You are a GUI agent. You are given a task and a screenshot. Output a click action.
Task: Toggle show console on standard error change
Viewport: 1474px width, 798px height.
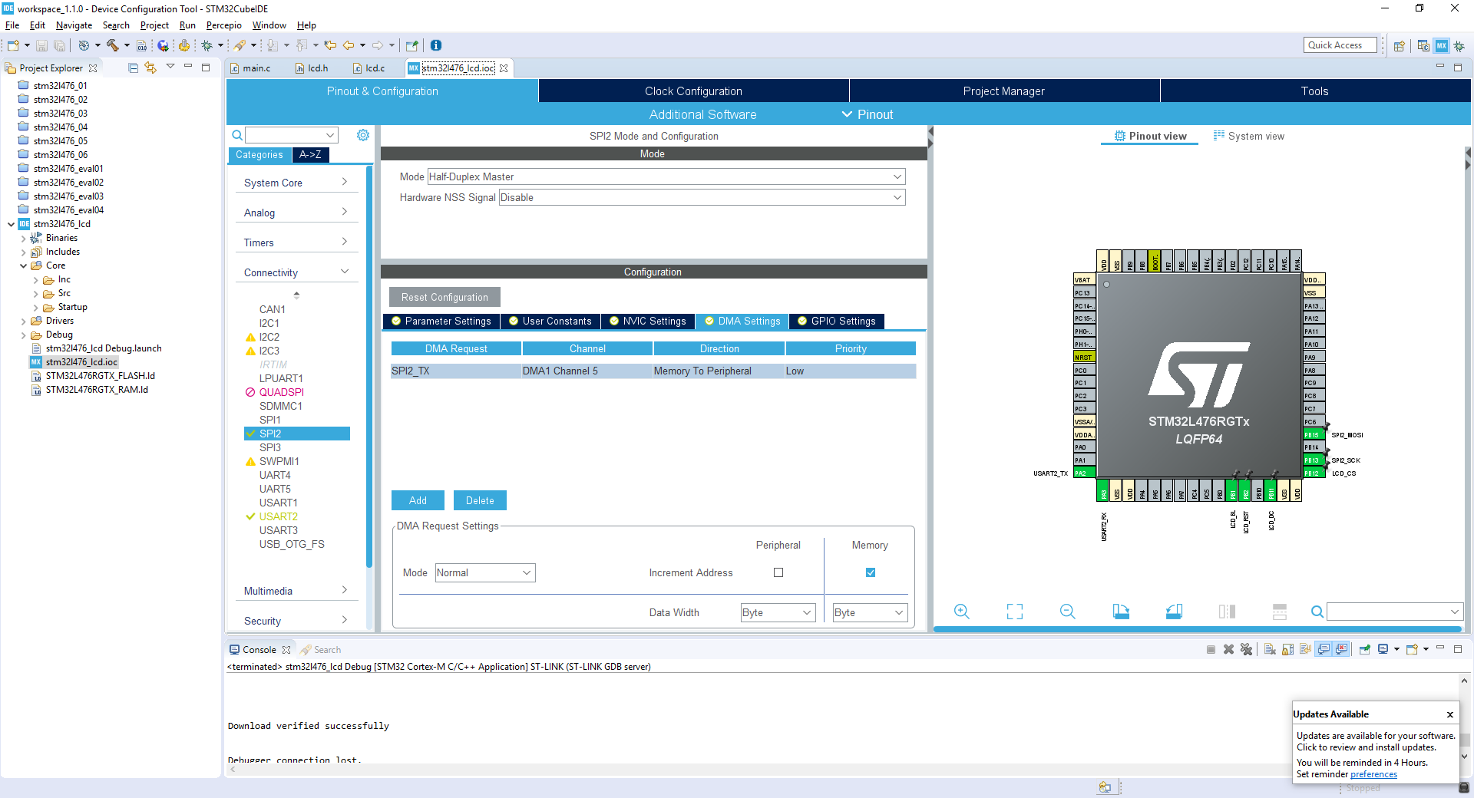click(1341, 649)
